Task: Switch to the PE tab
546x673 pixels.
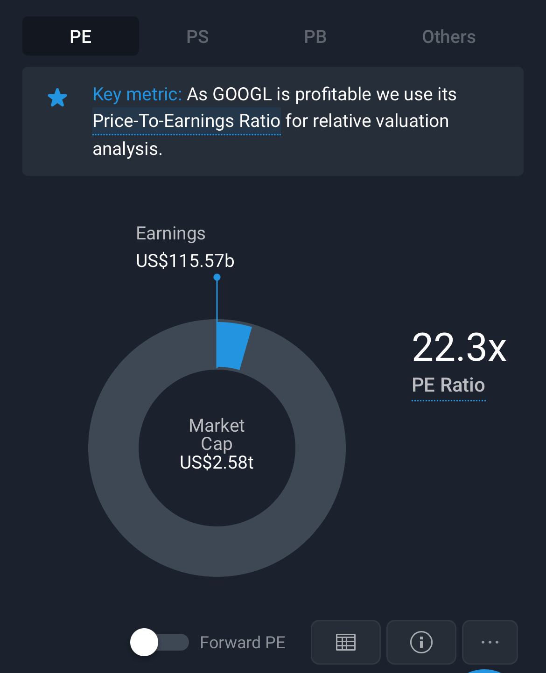Action: tap(81, 36)
